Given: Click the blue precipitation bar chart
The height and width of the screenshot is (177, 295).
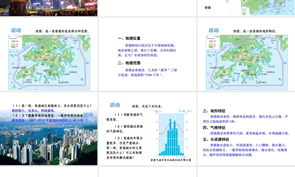Looking at the screenshot, I should pos(171,134).
